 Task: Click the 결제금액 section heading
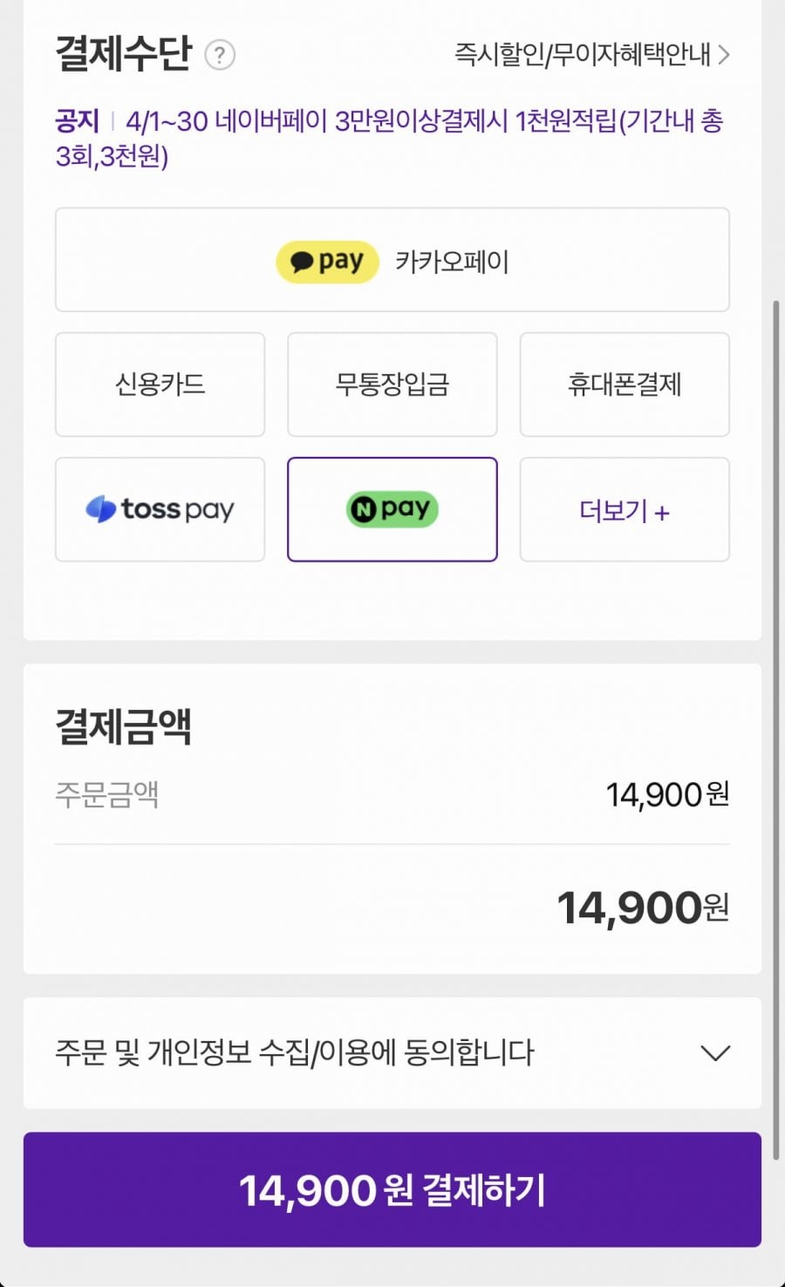(123, 725)
